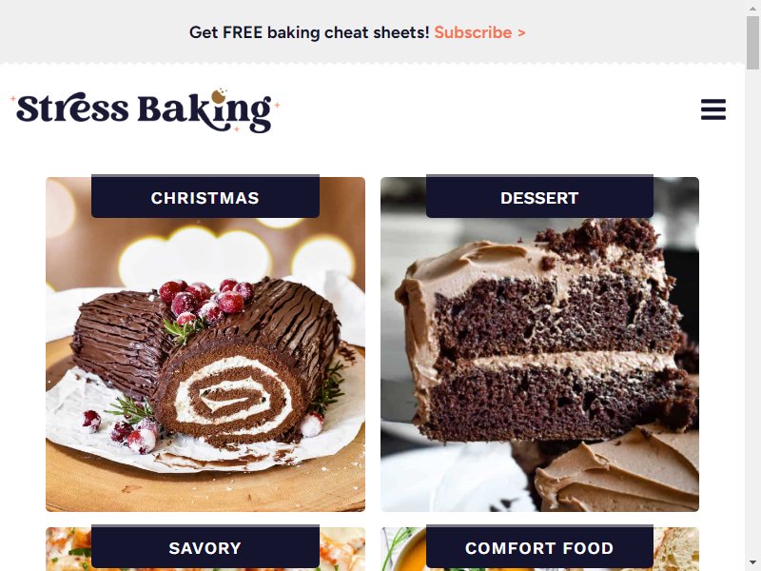Click the sugared cranberries atop the yule log

207,300
